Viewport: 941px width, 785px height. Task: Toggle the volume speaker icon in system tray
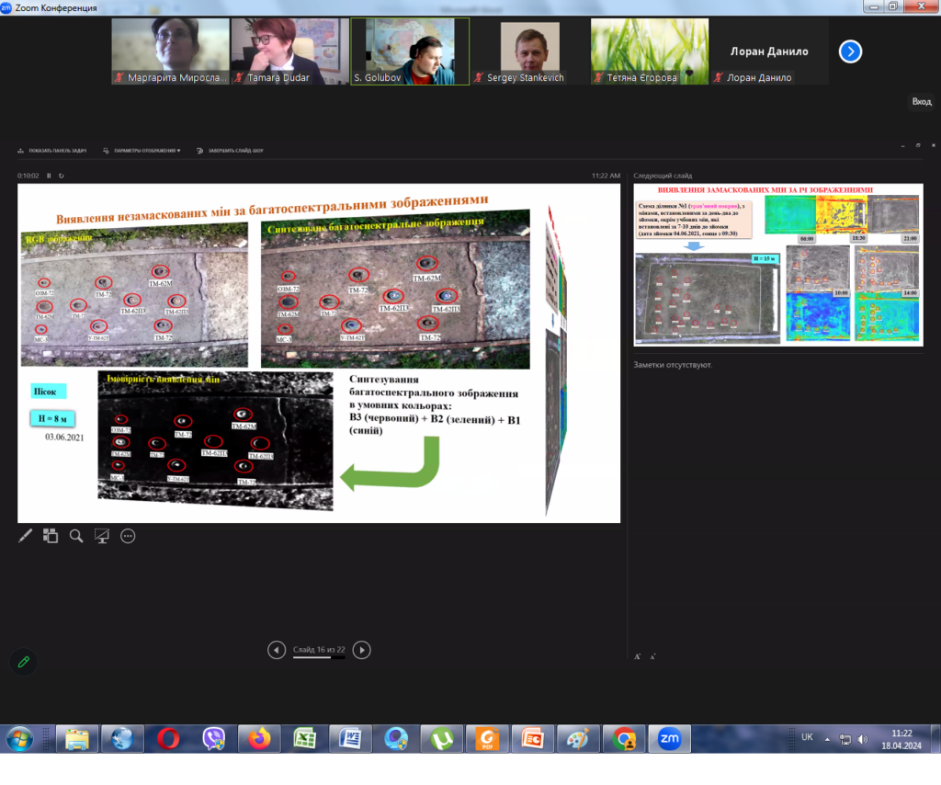pos(862,739)
